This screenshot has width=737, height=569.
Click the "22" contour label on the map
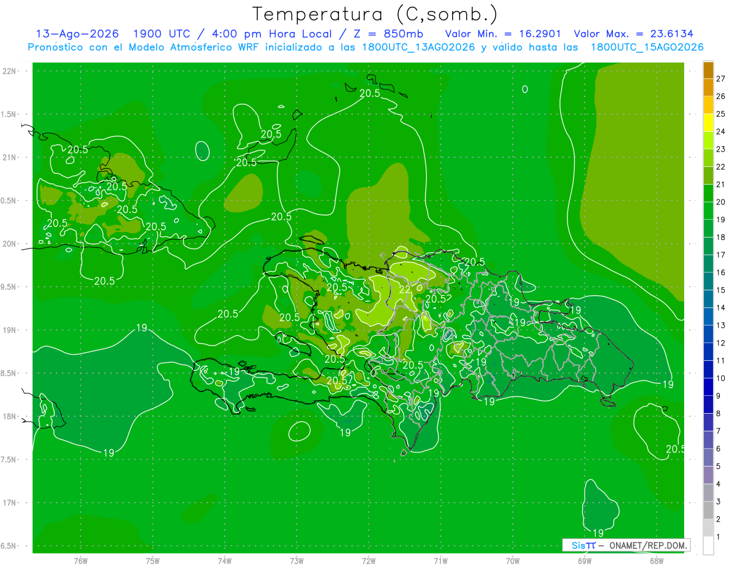pyautogui.click(x=405, y=290)
